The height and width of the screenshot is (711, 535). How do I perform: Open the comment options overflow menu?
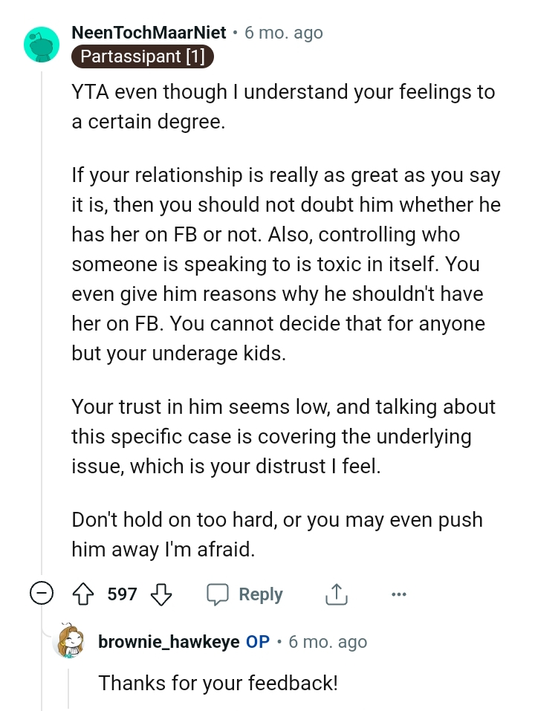tap(399, 594)
